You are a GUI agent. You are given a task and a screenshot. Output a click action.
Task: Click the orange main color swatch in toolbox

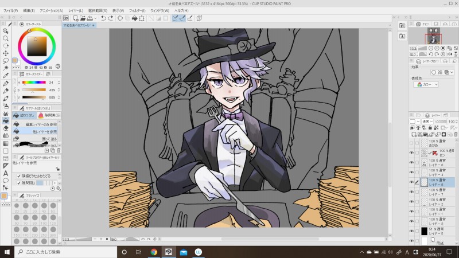[x=4, y=196]
